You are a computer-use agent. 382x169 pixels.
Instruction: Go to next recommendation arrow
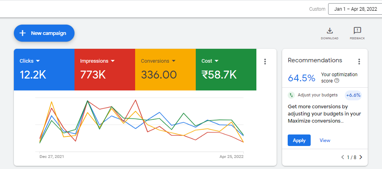pos(361,157)
